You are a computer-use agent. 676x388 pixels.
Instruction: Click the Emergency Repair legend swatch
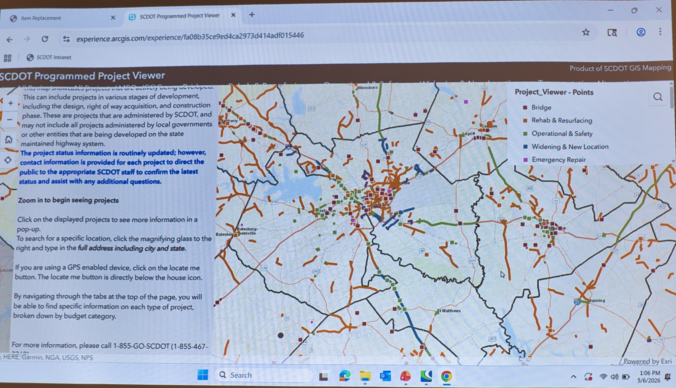tap(525, 160)
